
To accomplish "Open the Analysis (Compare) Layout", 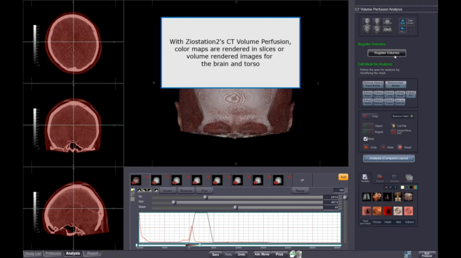I will coord(388,158).
